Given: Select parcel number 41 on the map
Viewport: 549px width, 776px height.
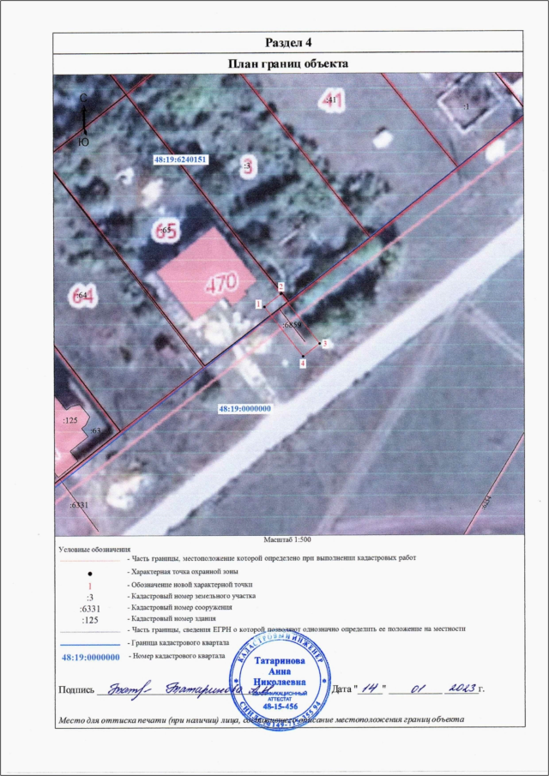Looking at the screenshot, I should 333,101.
